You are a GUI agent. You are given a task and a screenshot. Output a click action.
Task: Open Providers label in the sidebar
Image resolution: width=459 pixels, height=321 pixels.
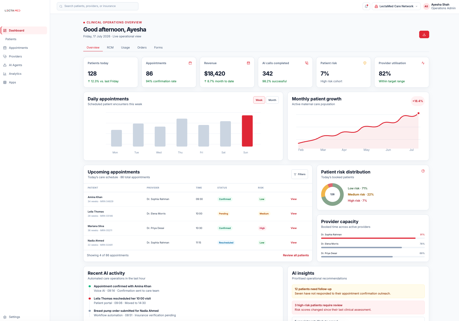pyautogui.click(x=15, y=57)
